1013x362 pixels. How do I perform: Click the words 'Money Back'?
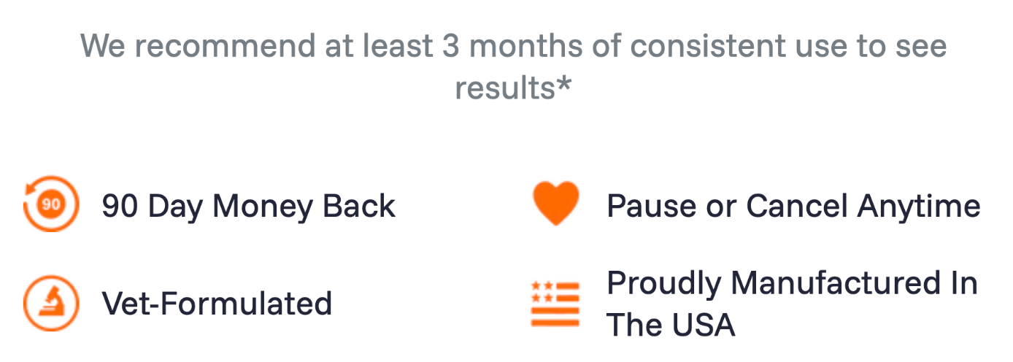coord(304,207)
